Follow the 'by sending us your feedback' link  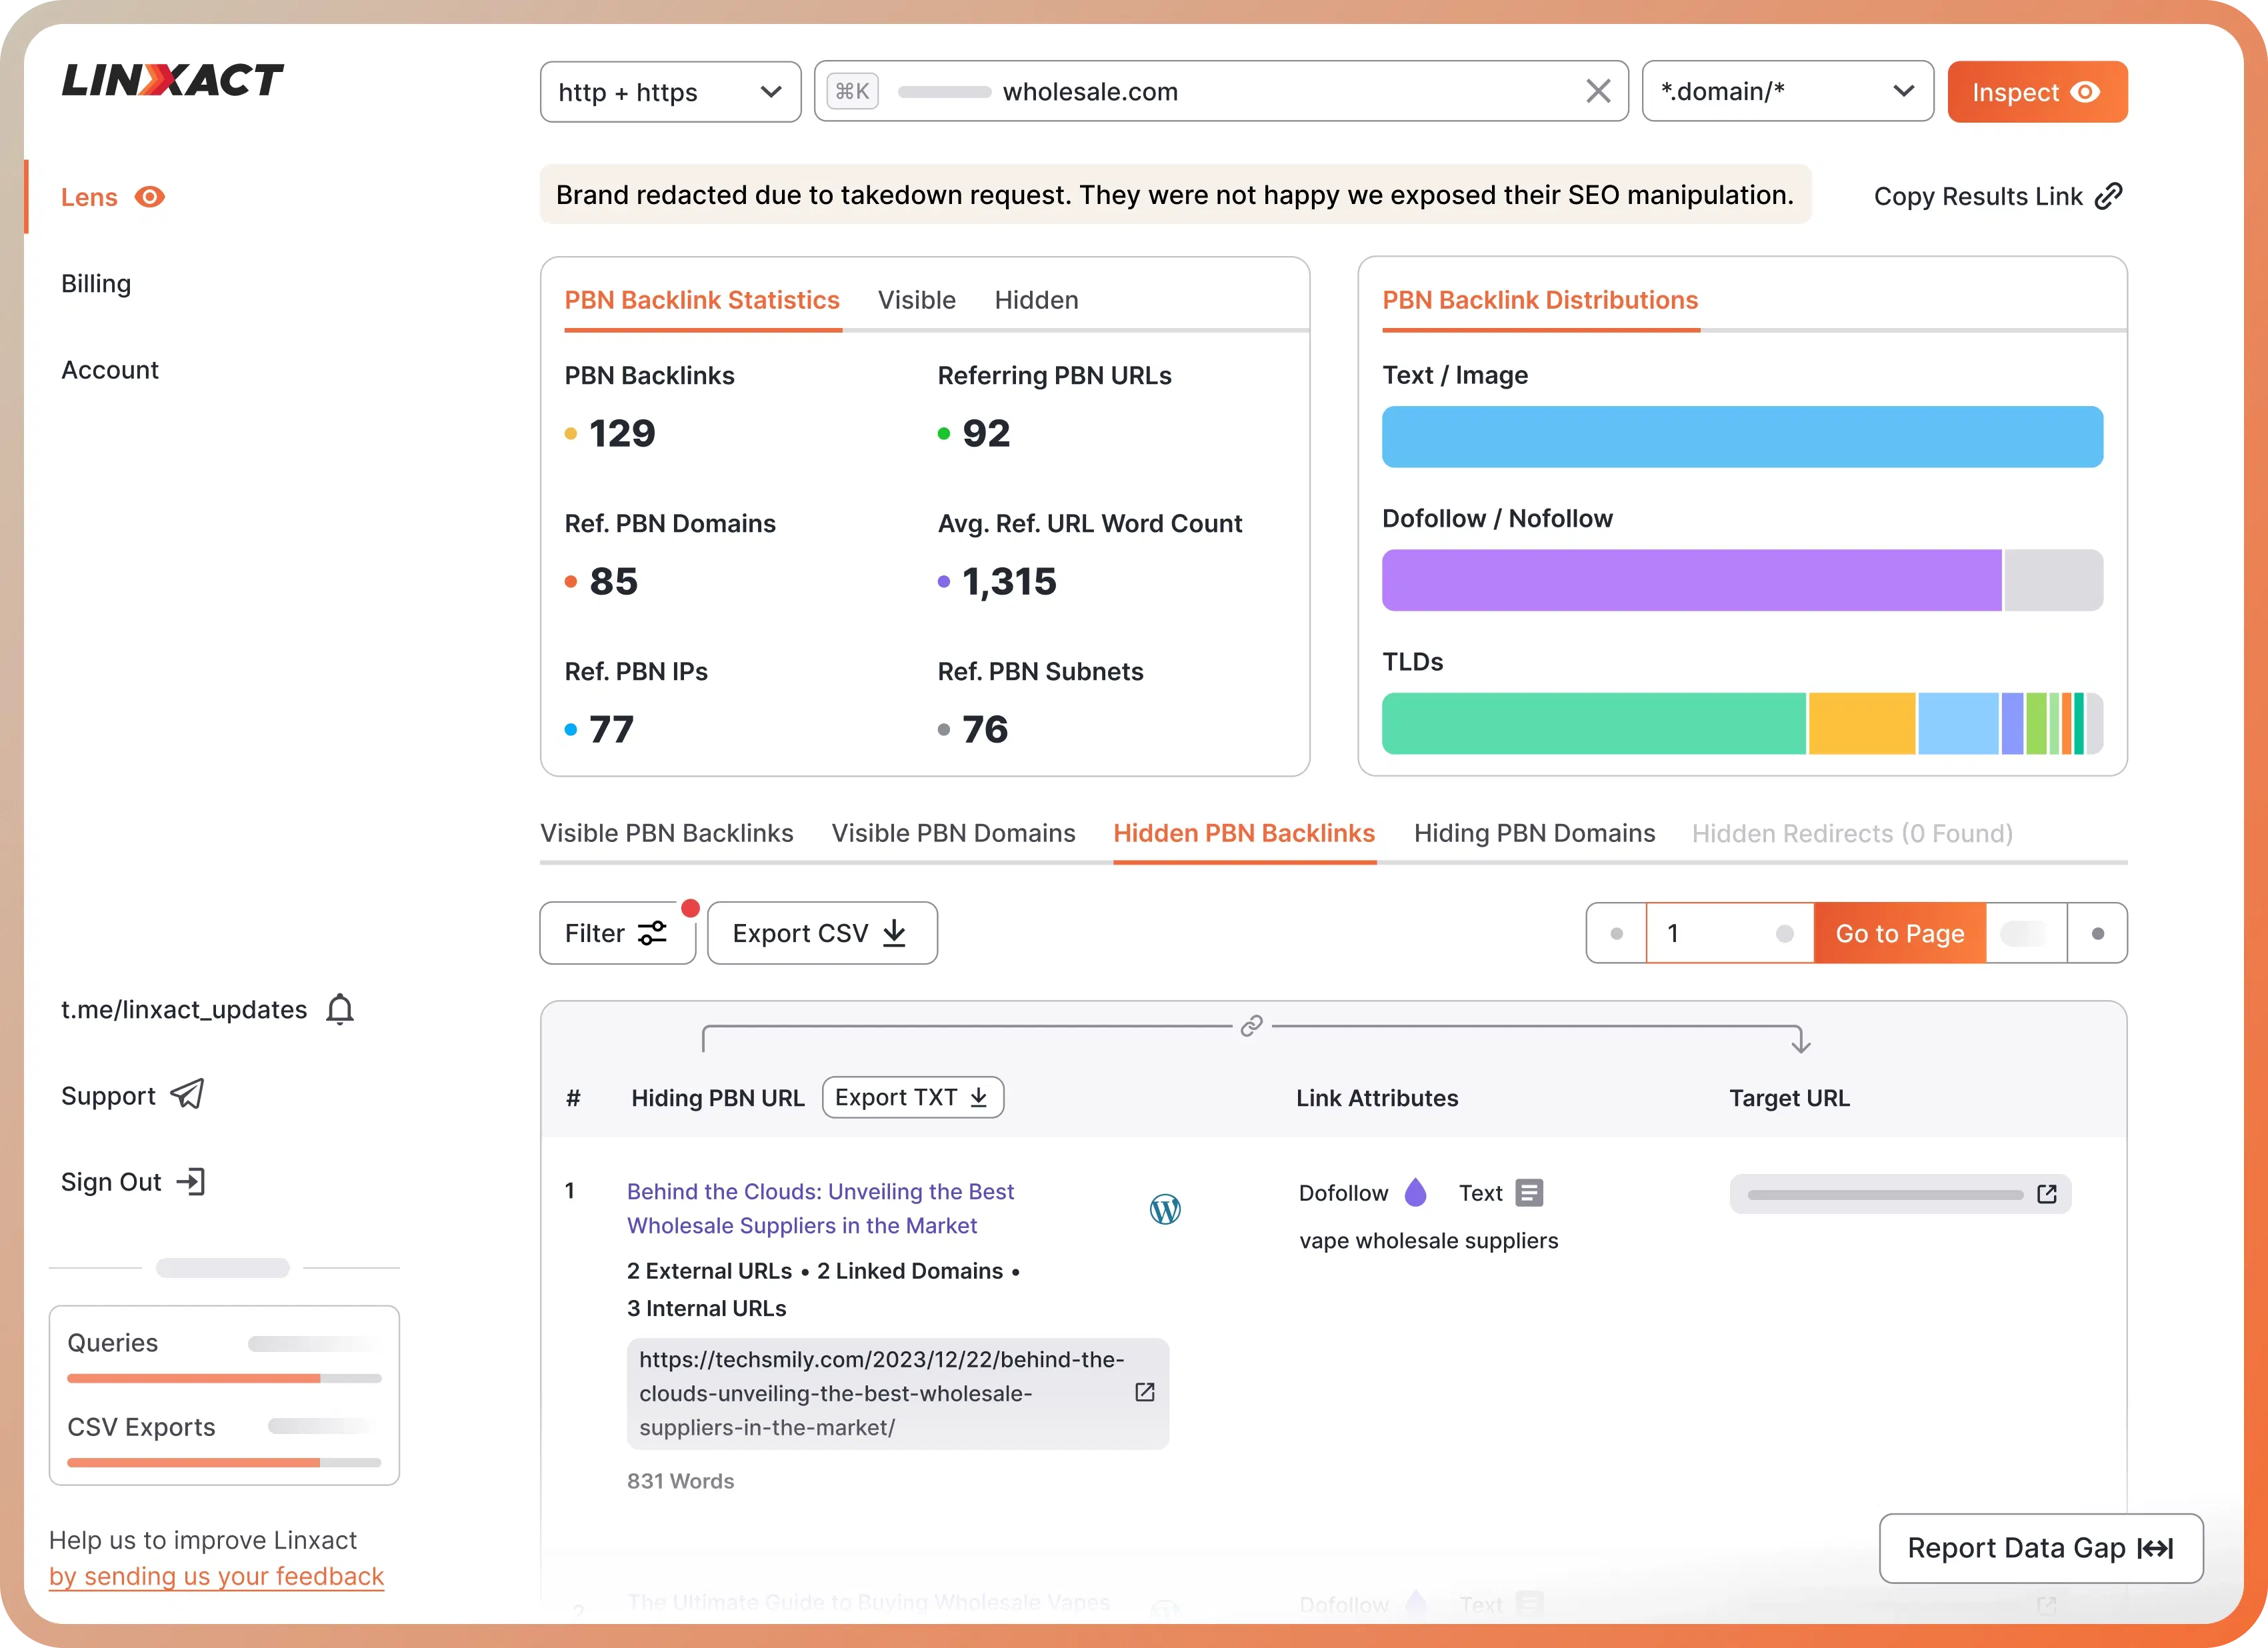(216, 1577)
